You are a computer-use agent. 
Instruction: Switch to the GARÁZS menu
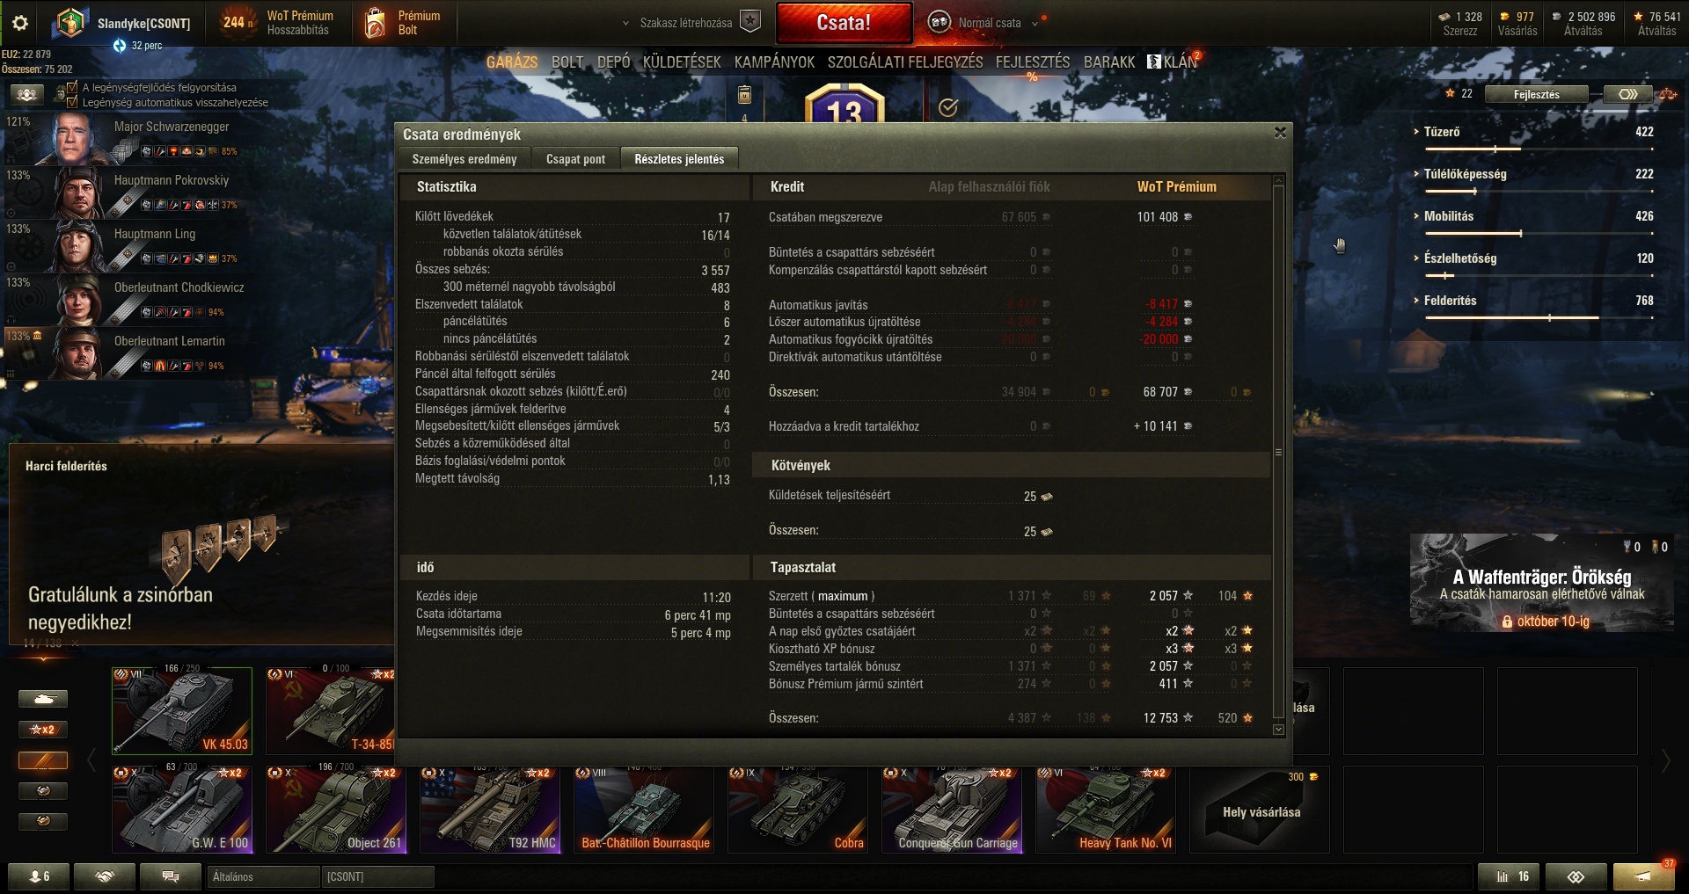click(512, 62)
